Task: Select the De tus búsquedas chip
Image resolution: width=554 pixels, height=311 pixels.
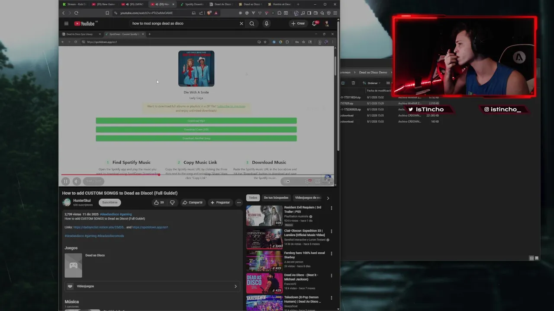Action: click(x=276, y=198)
